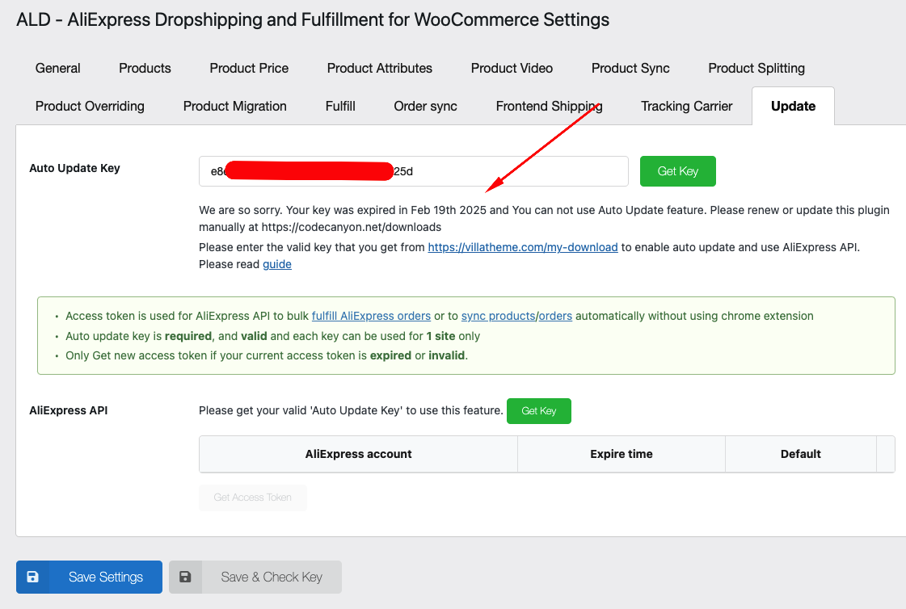Click the "1 site only" notice line
This screenshot has width=906, height=609.
point(272,336)
